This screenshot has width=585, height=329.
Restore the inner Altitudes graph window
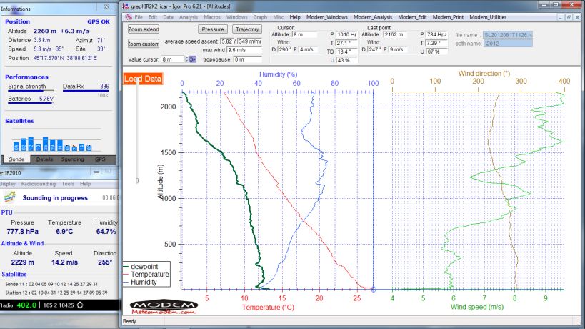(x=569, y=17)
